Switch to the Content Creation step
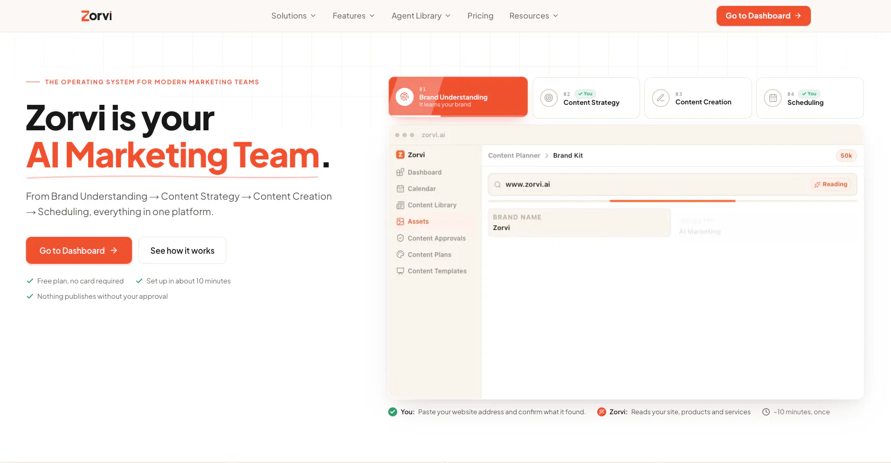This screenshot has height=463, width=891. click(x=698, y=98)
